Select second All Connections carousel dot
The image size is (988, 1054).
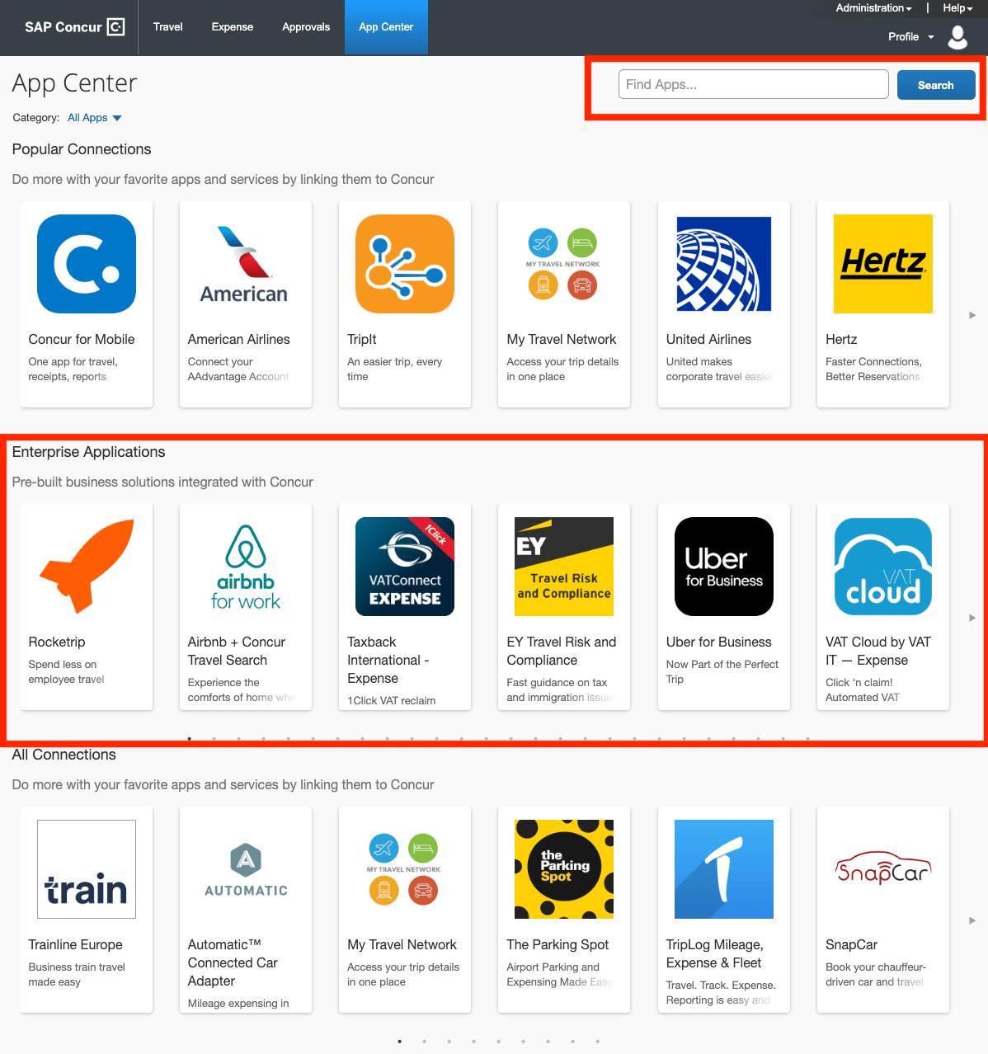[x=425, y=1042]
